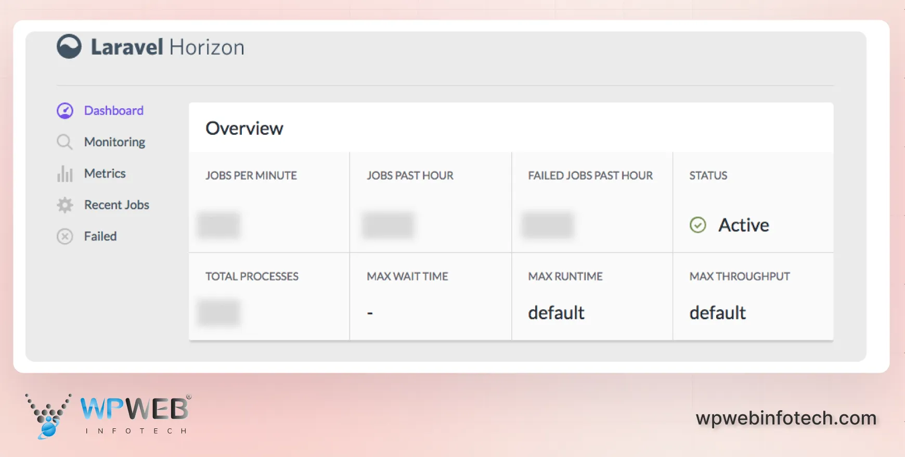Click the MAX WAIT TIME label

407,276
